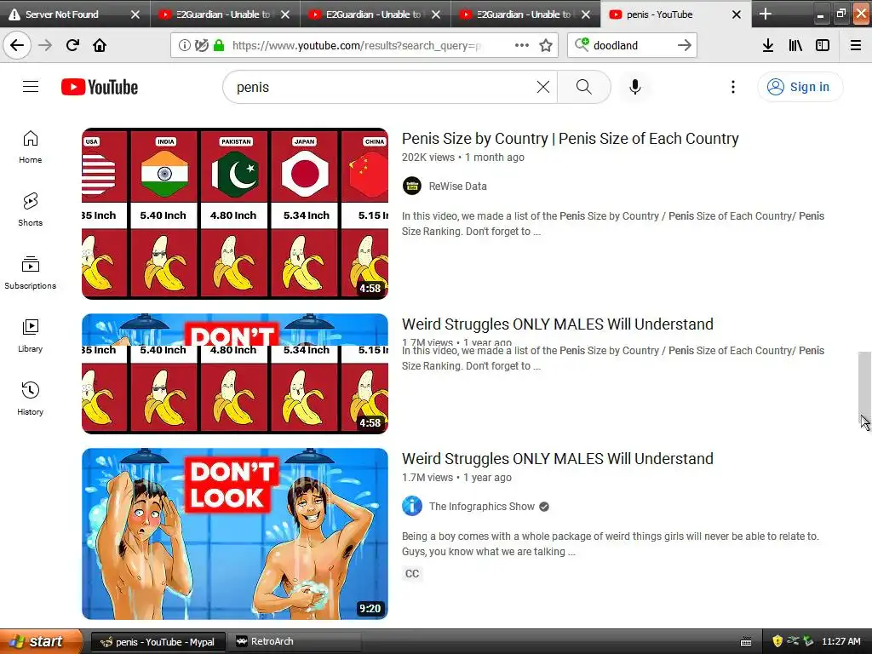Close the penis - YouTube tab

tap(737, 14)
